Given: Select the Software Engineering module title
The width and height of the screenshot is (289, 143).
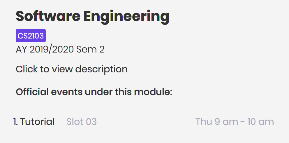Looking at the screenshot, I should 93,17.
